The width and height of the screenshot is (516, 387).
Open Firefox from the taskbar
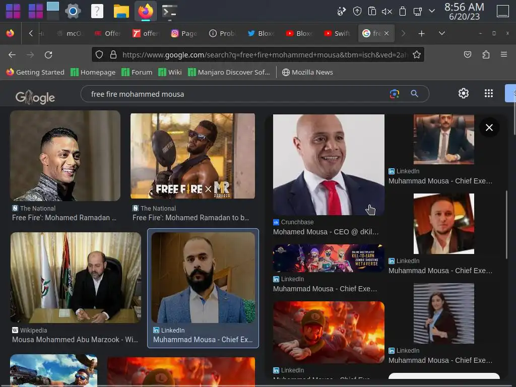point(146,11)
